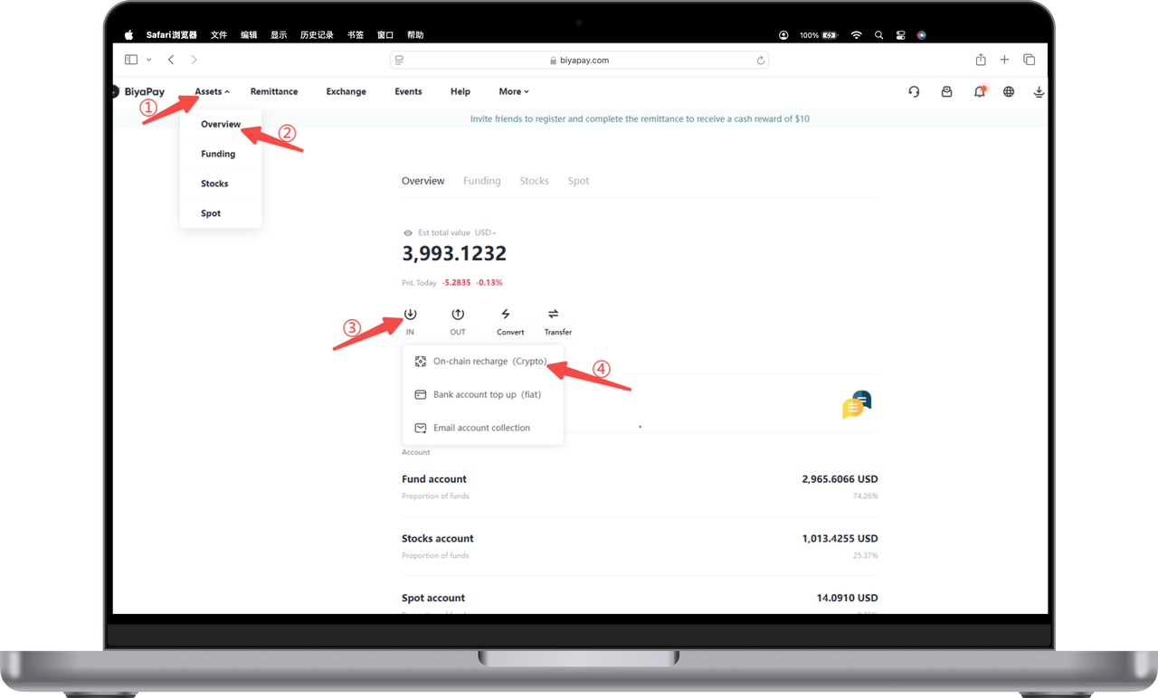
Task: Open the Fund account row
Action: (x=640, y=486)
